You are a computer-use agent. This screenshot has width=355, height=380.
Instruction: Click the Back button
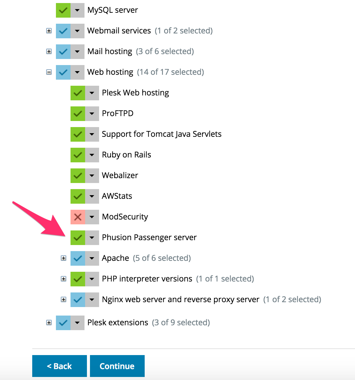coord(59,366)
